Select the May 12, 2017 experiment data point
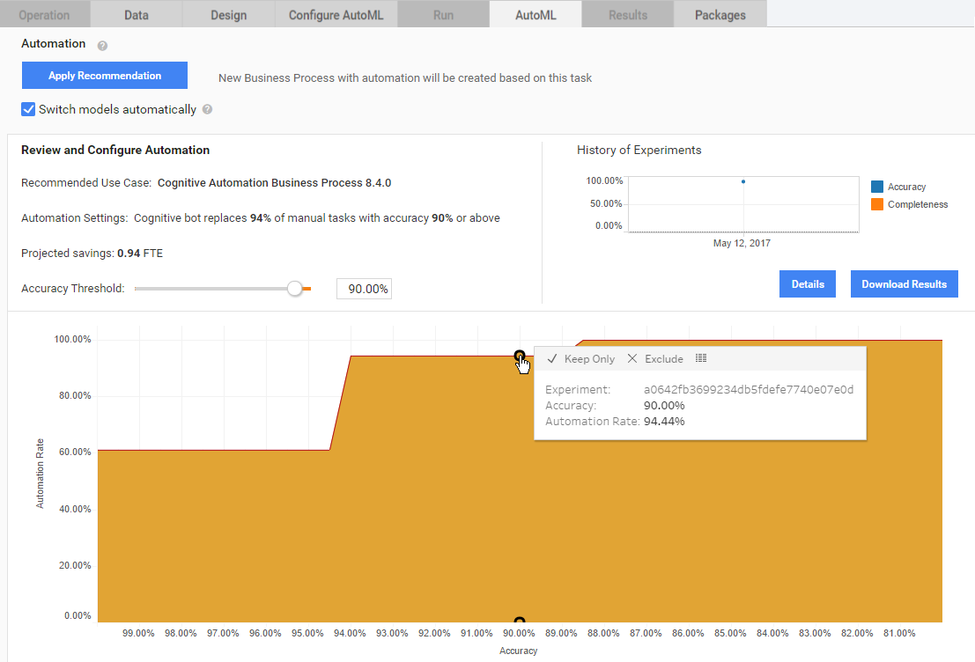 [x=743, y=181]
